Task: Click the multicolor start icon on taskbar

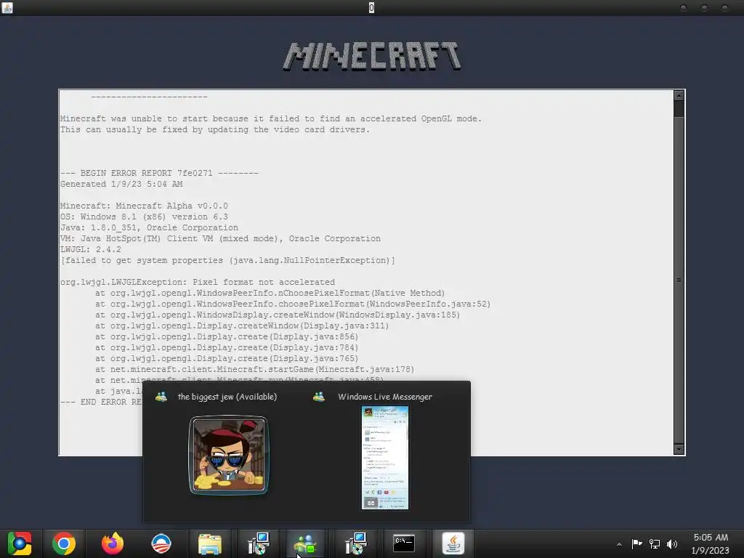Action: click(20, 543)
